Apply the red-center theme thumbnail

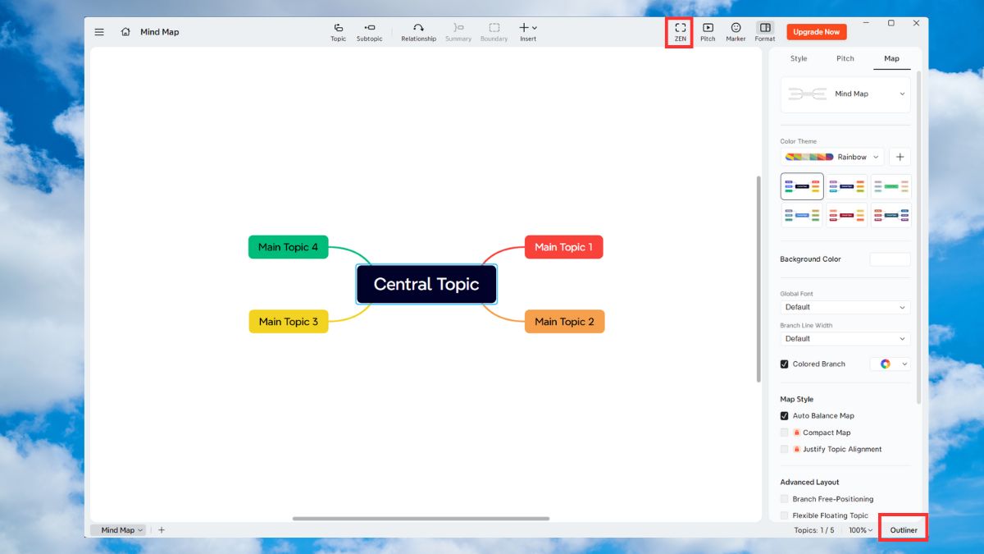846,215
